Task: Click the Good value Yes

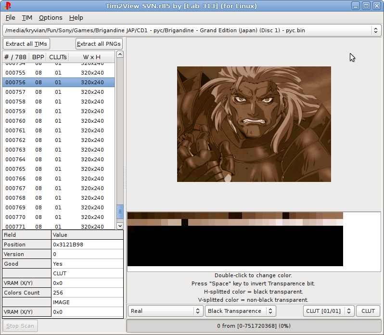Action: pyautogui.click(x=87, y=264)
